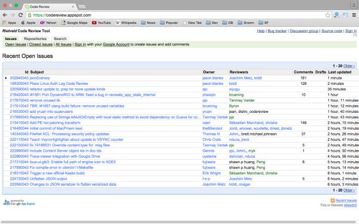Open the Dev bookmarks folder
The image size is (359, 224).
tap(212, 23)
